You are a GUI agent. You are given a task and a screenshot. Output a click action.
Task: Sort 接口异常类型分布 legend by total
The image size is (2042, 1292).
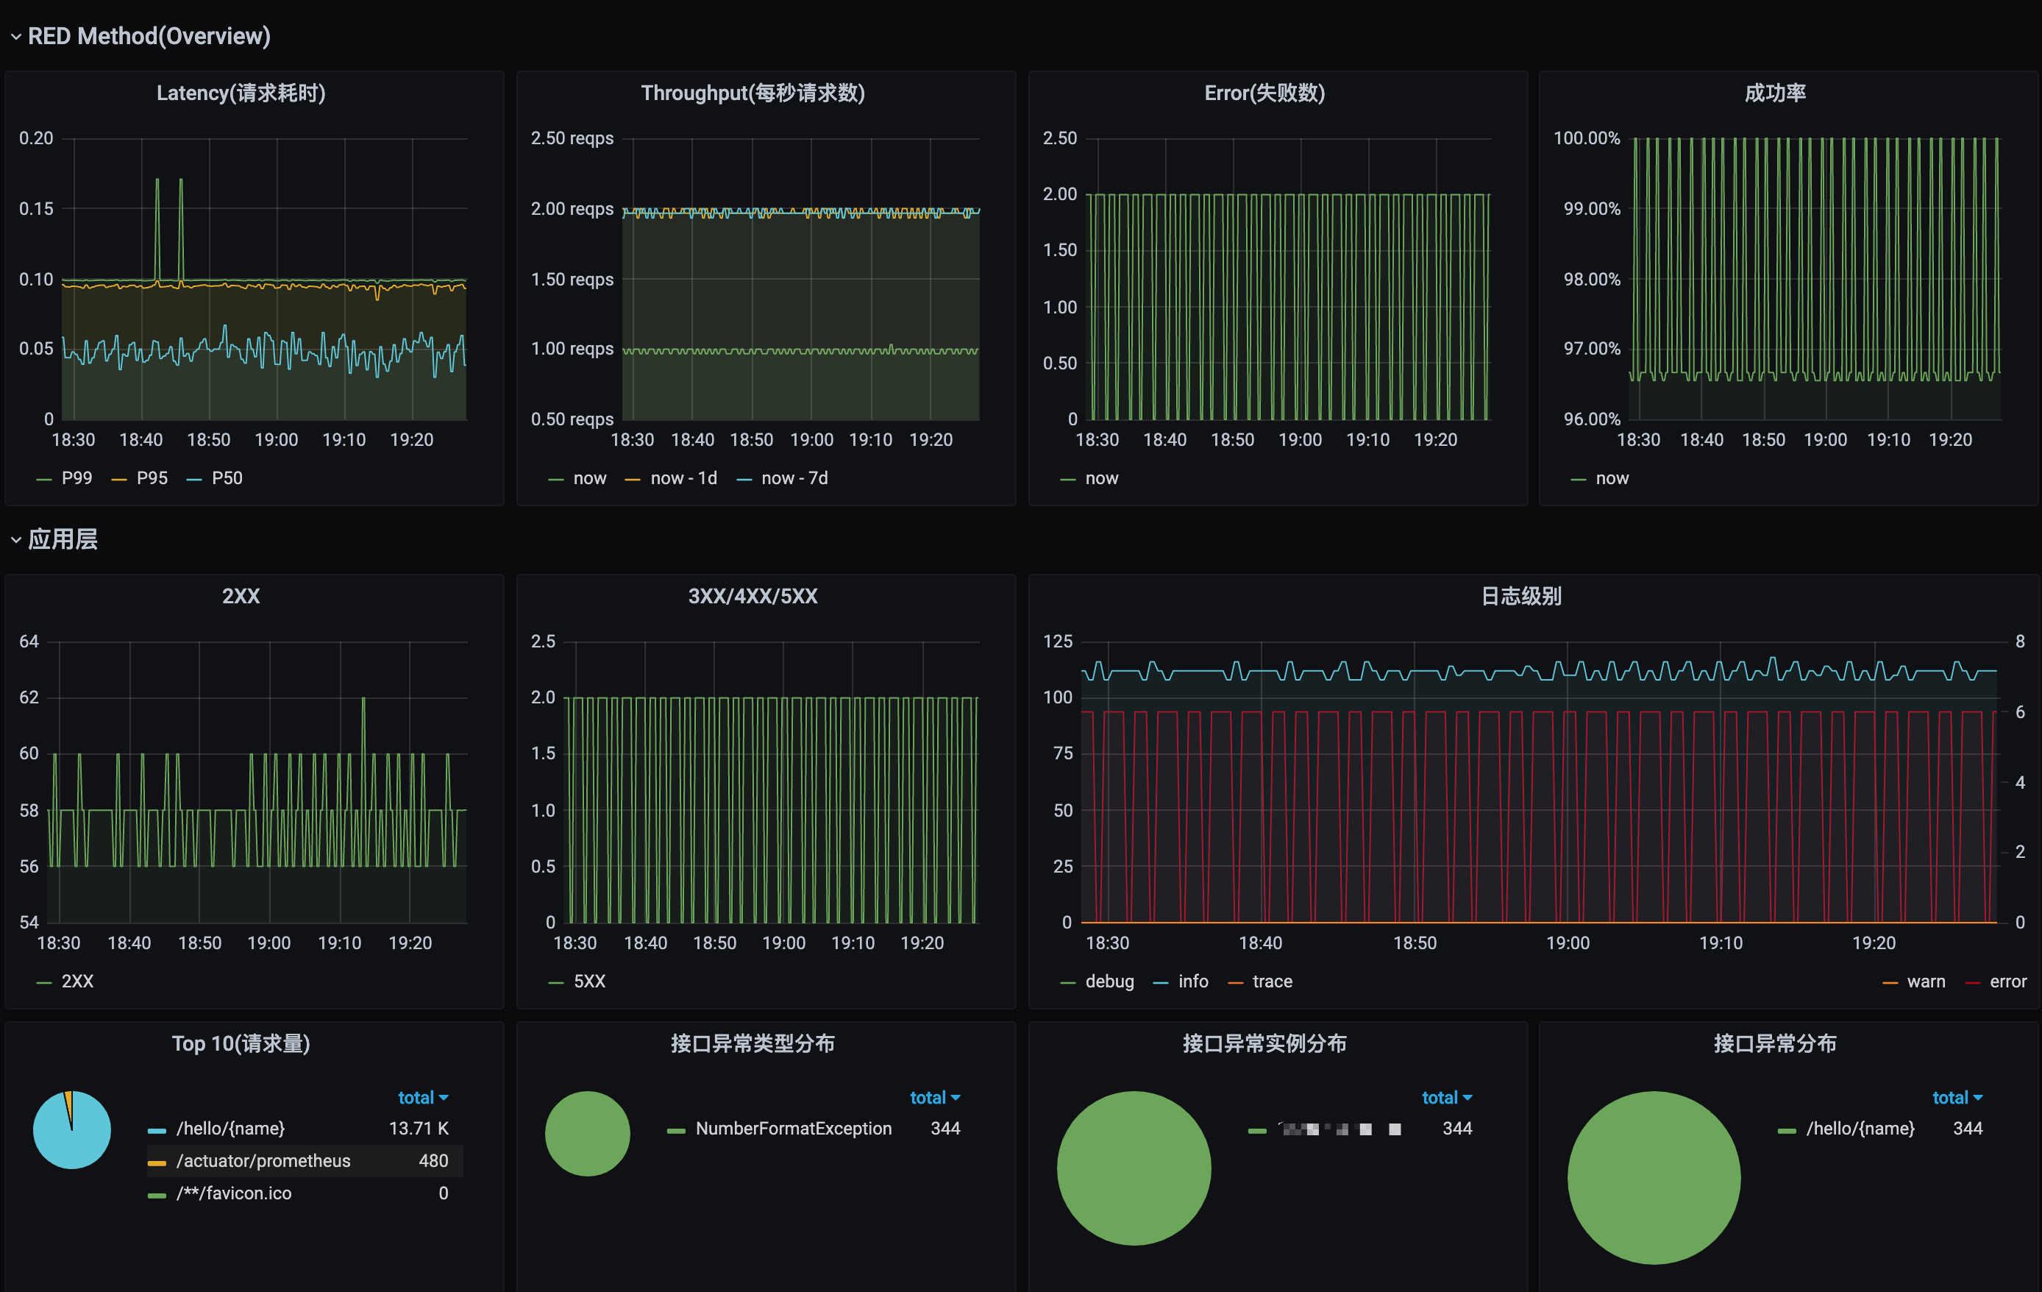tap(934, 1098)
